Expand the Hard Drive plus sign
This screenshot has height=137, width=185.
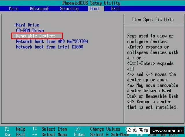[x=15, y=25]
